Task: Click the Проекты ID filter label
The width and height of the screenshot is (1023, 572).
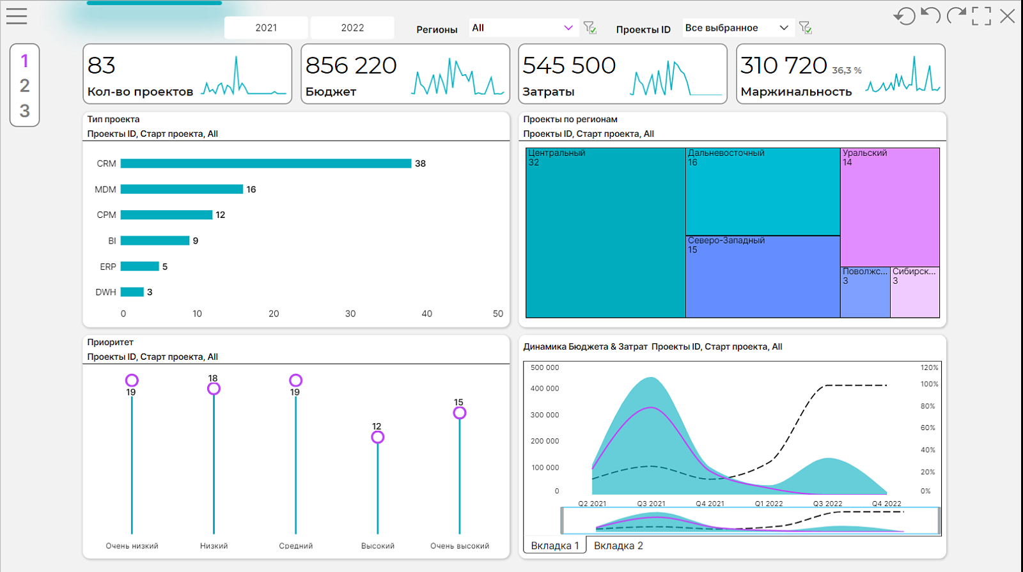Action: click(643, 29)
